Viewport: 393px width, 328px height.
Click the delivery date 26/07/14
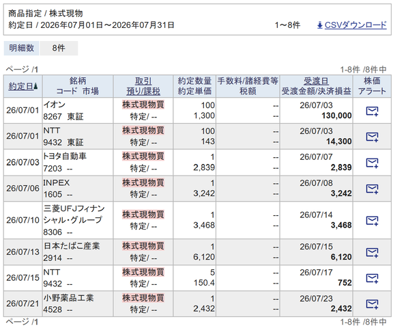316,215
